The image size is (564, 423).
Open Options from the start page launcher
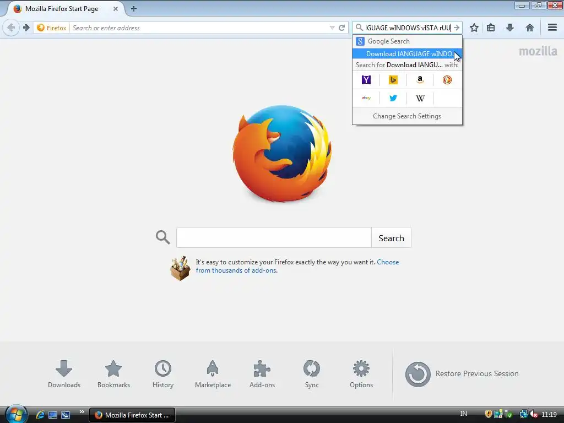pyautogui.click(x=361, y=374)
